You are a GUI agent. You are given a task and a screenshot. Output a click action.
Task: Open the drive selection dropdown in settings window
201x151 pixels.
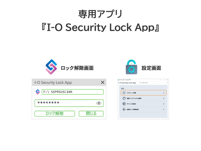154,83
